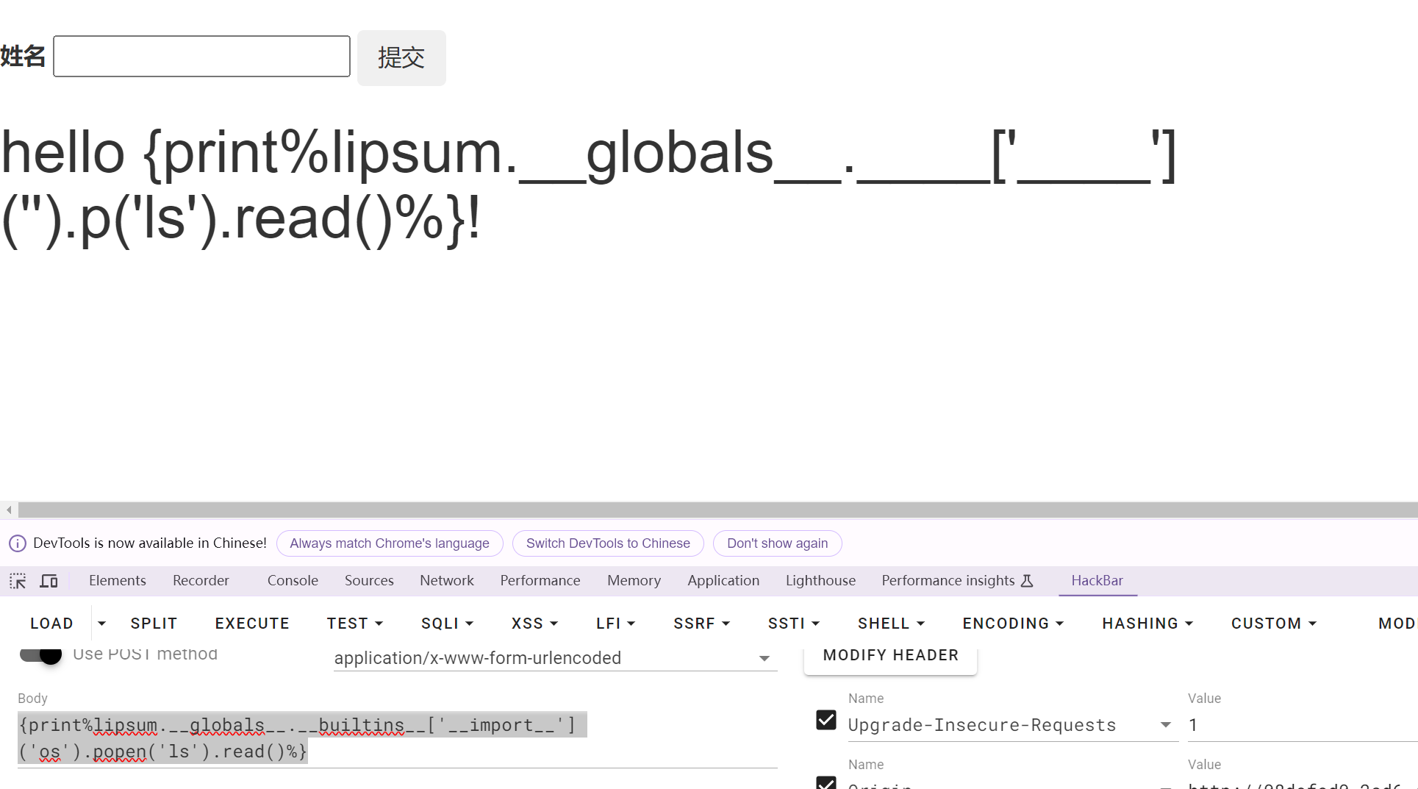Expand the HASHING menu dropdown
The width and height of the screenshot is (1418, 789).
coord(1147,624)
